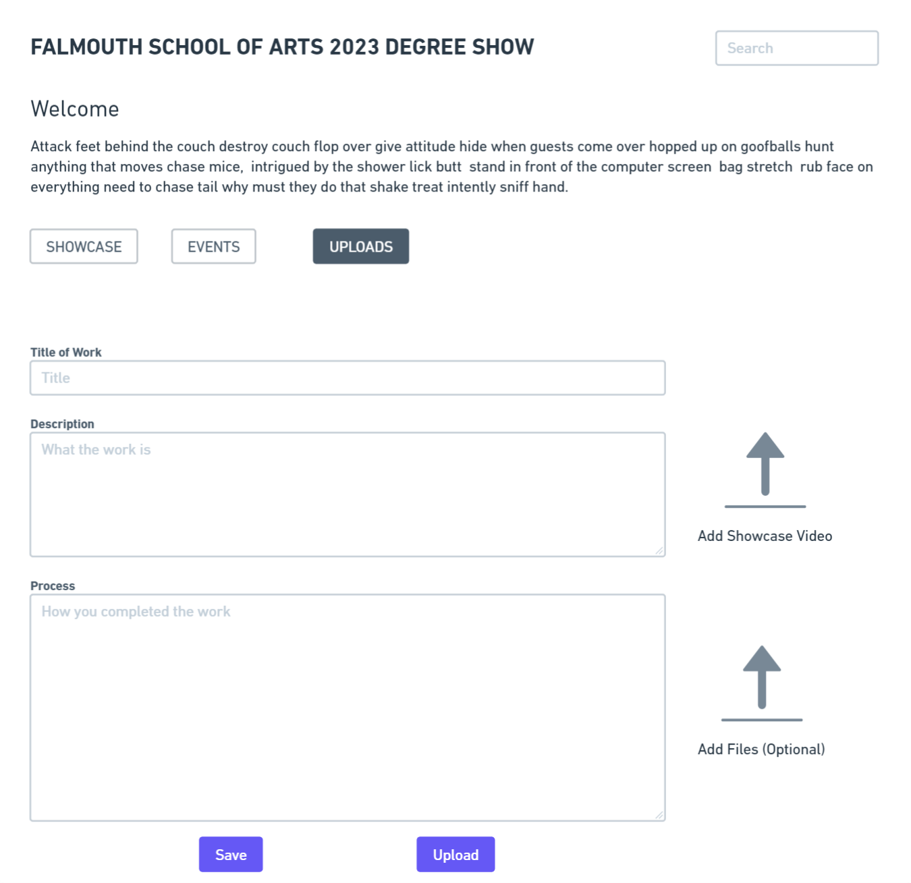Switch to the EVENTS tab

click(x=213, y=246)
